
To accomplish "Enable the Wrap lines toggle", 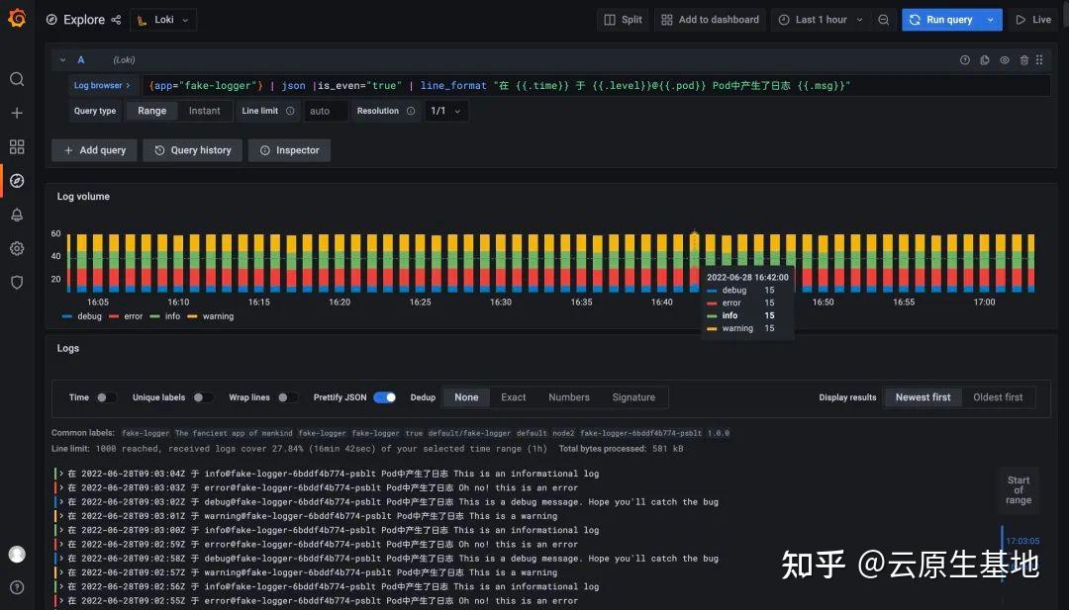I will tap(287, 396).
